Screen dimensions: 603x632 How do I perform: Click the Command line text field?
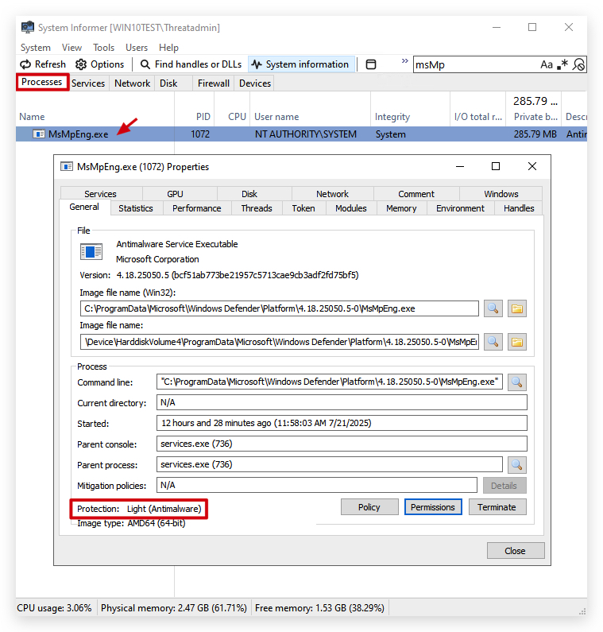point(330,382)
